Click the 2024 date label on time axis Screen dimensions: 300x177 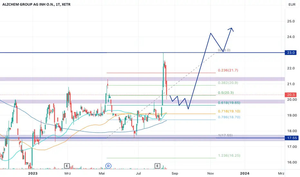(245, 173)
